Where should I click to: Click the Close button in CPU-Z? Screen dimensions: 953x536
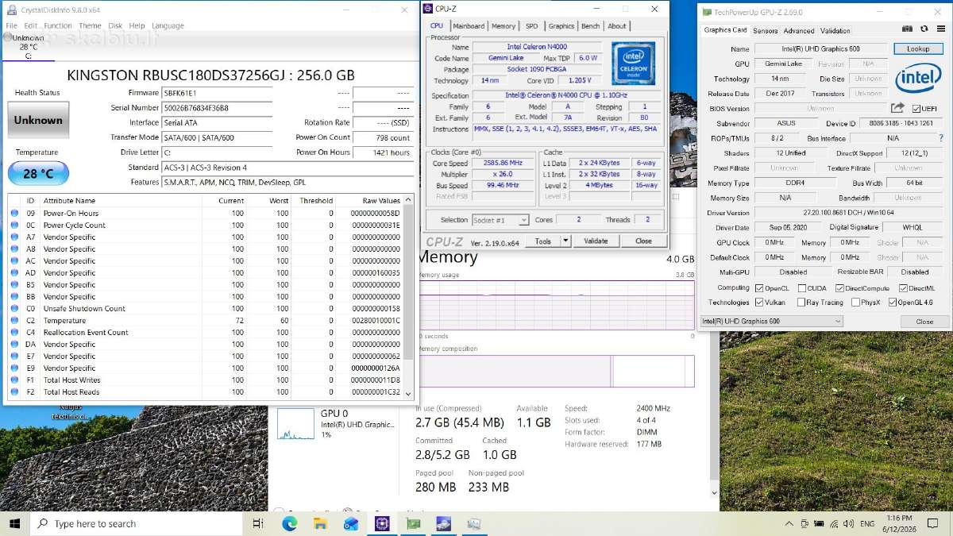[643, 241]
